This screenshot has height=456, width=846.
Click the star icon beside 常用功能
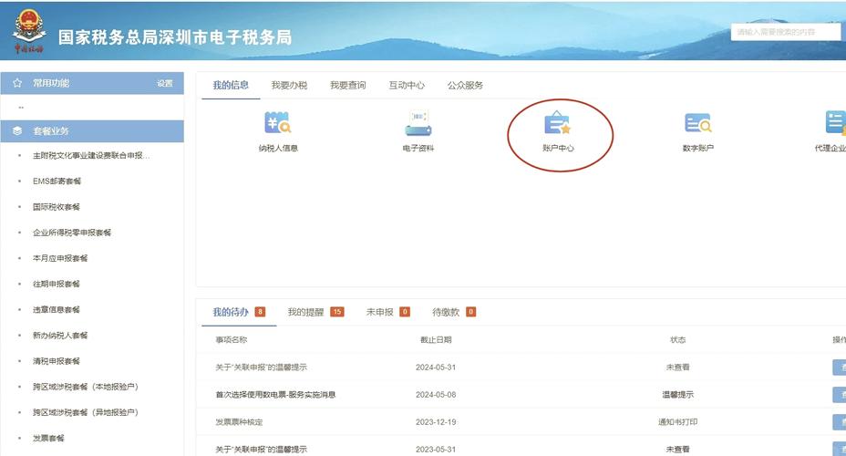tap(17, 83)
